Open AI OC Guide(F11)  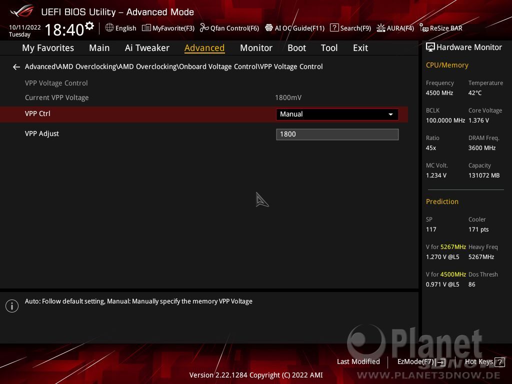pos(295,28)
